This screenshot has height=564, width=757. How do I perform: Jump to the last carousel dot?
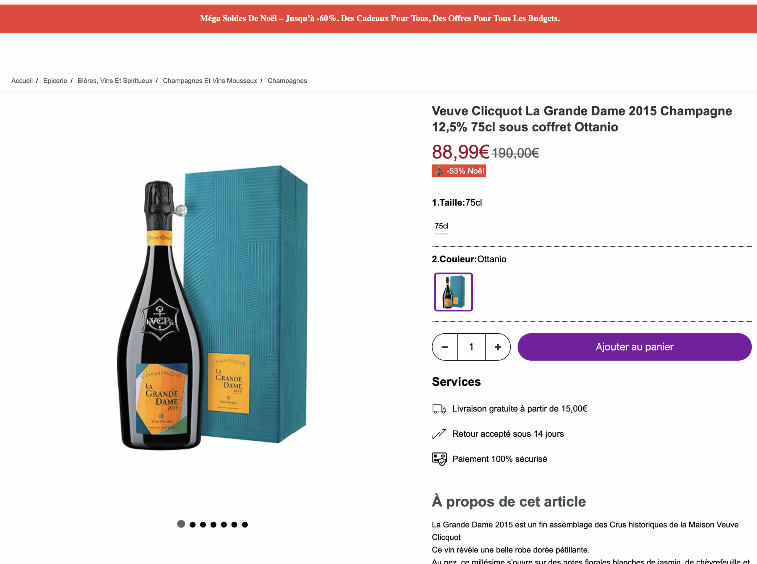point(245,524)
